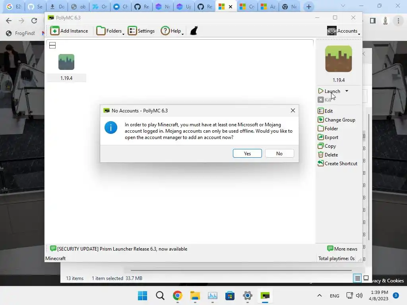Click PollyMC icon in the taskbar
Screen dimensions: 407x305
pyautogui.click(x=265, y=295)
